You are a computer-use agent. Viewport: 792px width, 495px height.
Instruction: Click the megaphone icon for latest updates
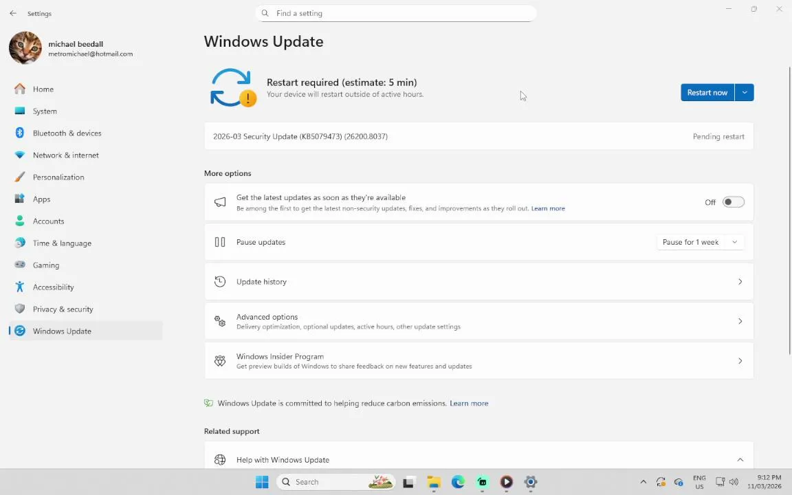pos(220,202)
